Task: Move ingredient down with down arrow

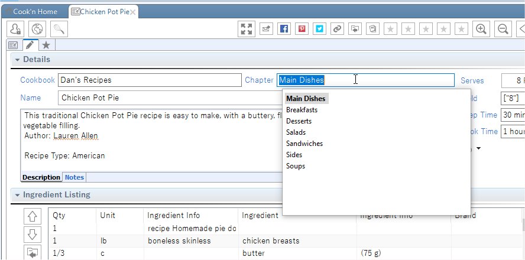Action: tap(33, 235)
